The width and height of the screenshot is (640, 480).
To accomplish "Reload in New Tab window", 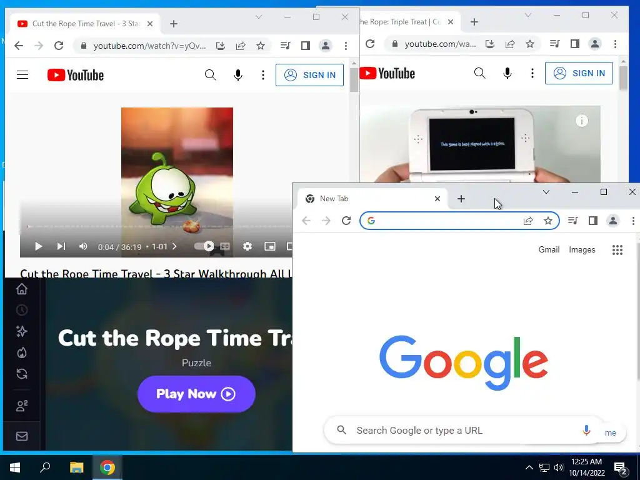I will 346,221.
